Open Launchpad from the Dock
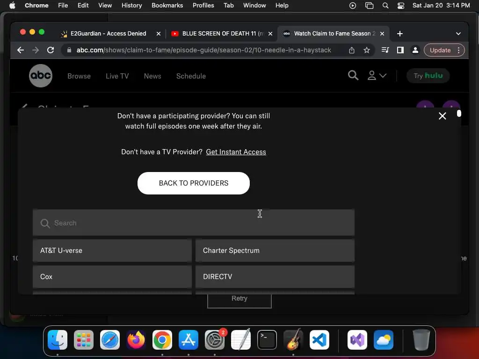 pyautogui.click(x=84, y=339)
